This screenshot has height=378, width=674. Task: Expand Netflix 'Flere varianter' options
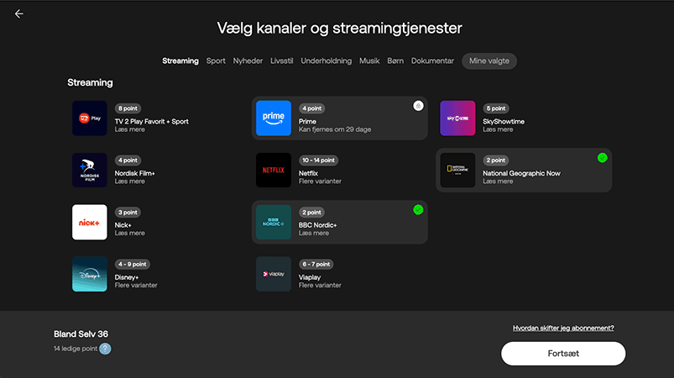pyautogui.click(x=320, y=181)
